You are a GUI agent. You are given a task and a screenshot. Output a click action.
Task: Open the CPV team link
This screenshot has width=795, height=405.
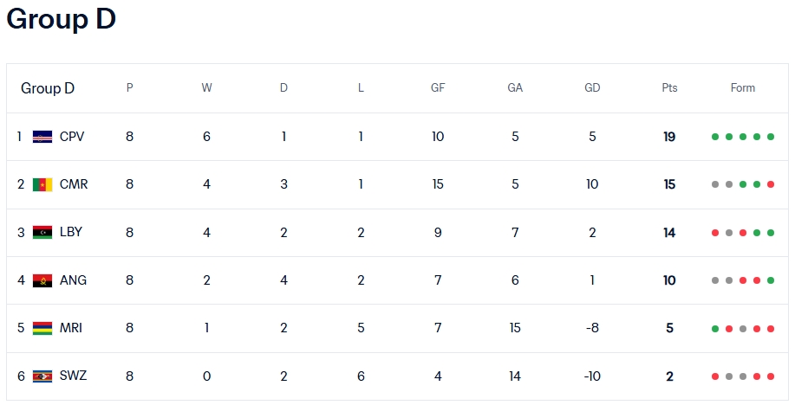[x=72, y=137]
